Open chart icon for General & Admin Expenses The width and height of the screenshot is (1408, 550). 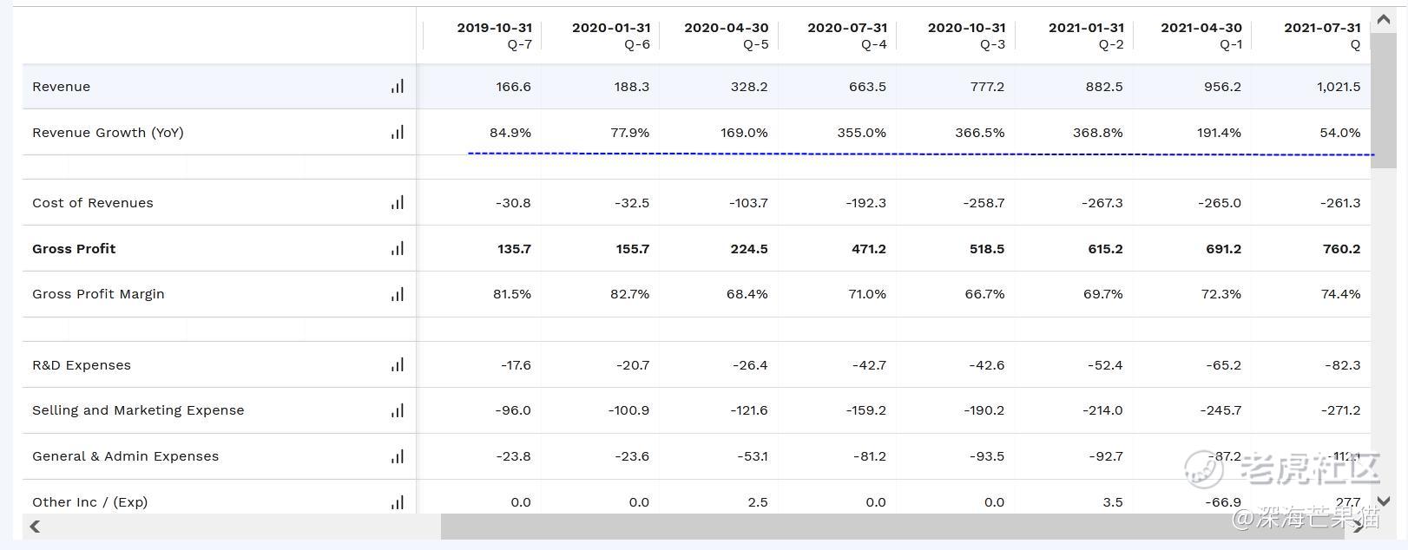(398, 456)
